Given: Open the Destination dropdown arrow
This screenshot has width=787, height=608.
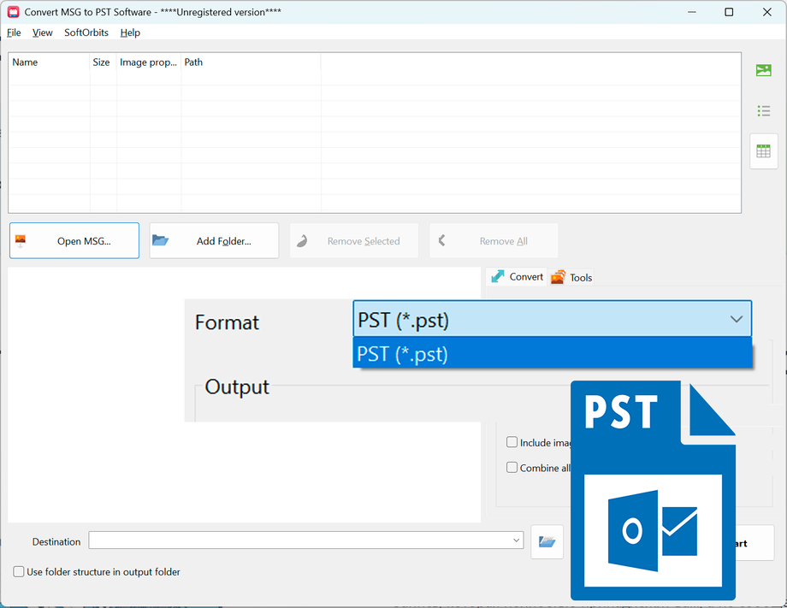Looking at the screenshot, I should [x=516, y=540].
